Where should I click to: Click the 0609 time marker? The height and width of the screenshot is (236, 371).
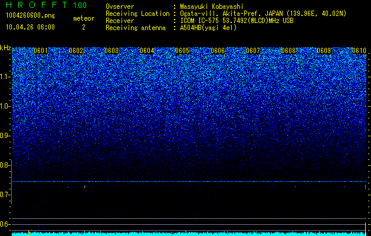[324, 51]
